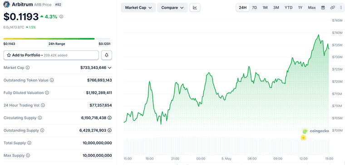Open info icon beside 6,150,718,438 value
Image resolution: width=345 pixels, height=165 pixels.
[109, 118]
